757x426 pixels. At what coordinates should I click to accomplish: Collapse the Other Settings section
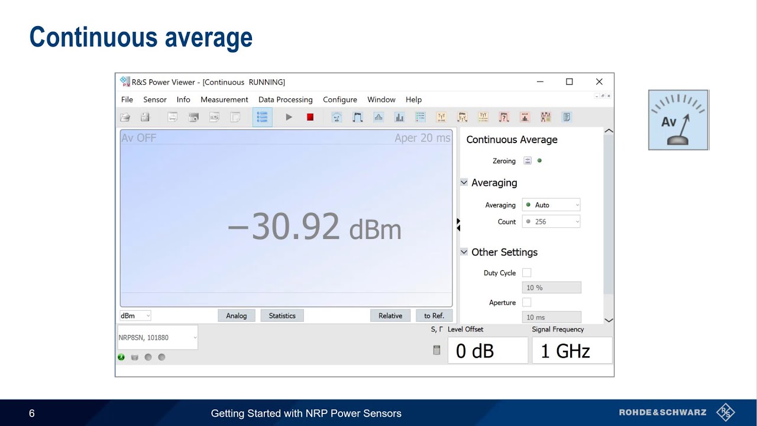tap(464, 252)
